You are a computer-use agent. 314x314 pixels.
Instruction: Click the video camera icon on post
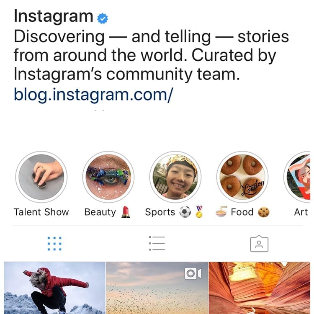tap(193, 273)
